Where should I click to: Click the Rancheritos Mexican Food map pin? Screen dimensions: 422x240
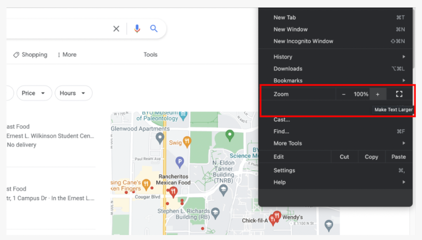point(173,192)
